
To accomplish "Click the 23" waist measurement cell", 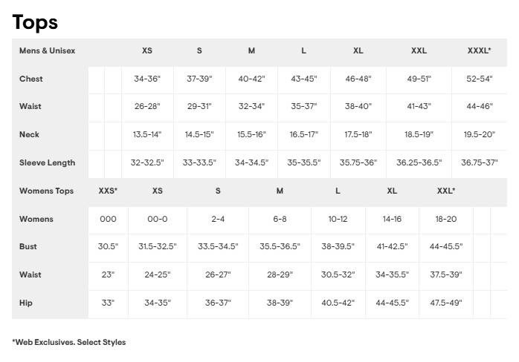I will pos(108,274).
